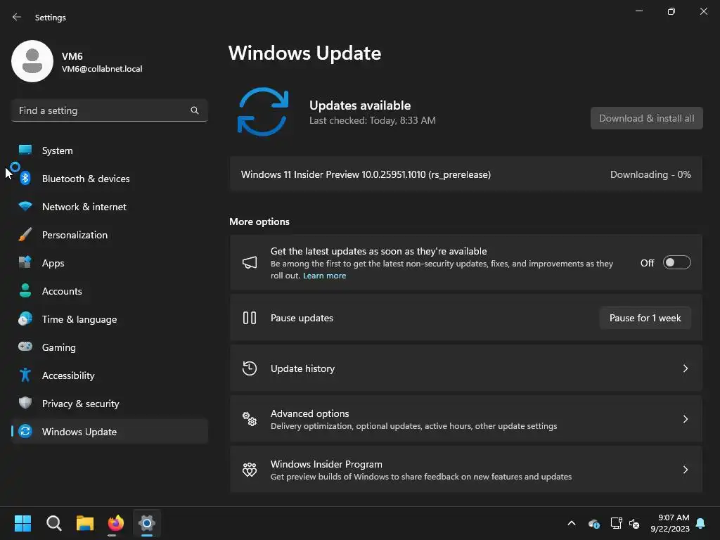Click the large blue update sync arrows icon
The width and height of the screenshot is (720, 540).
point(263,112)
